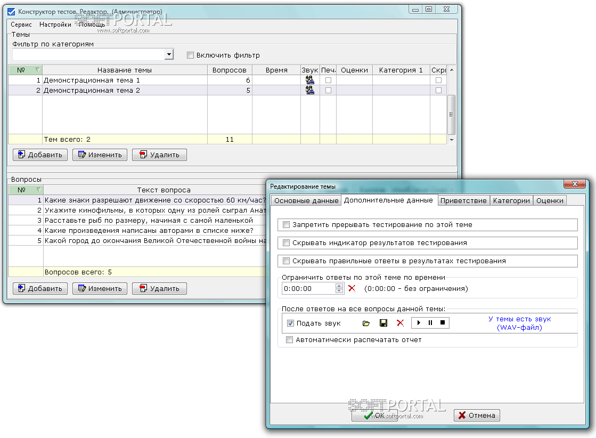Delete theme sound with red X icon
596x438 pixels.
(x=400, y=323)
